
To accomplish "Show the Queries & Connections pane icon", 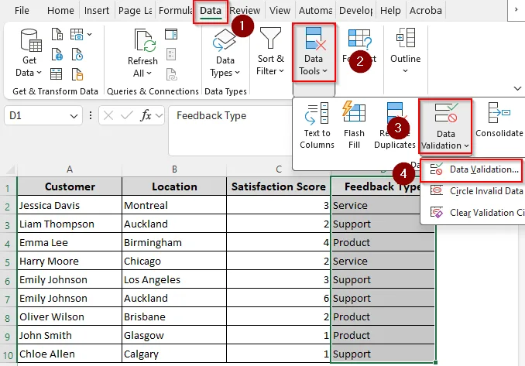I will point(171,34).
